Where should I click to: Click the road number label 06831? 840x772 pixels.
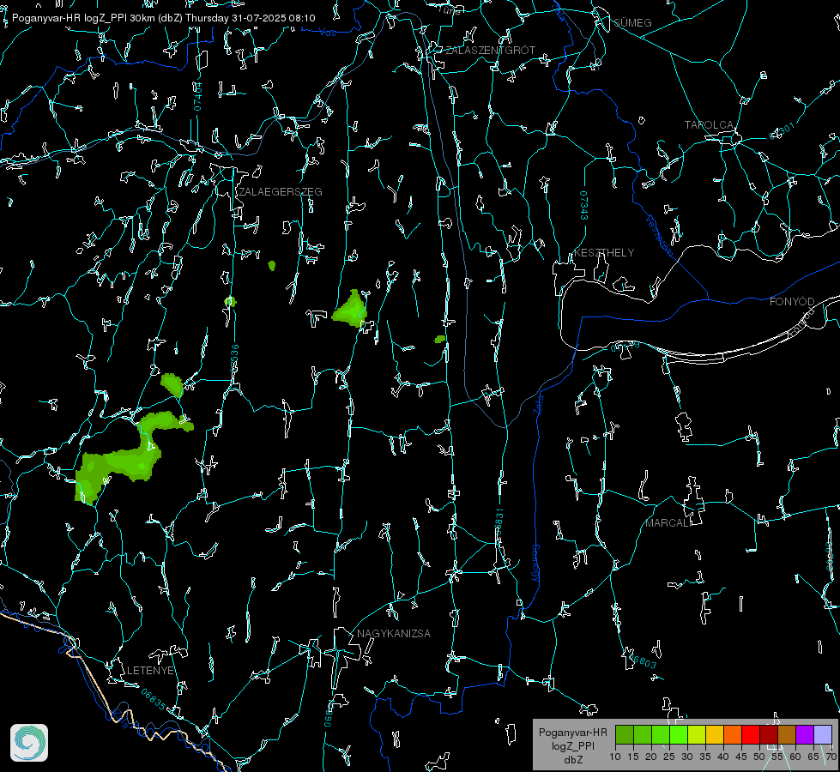499,522
